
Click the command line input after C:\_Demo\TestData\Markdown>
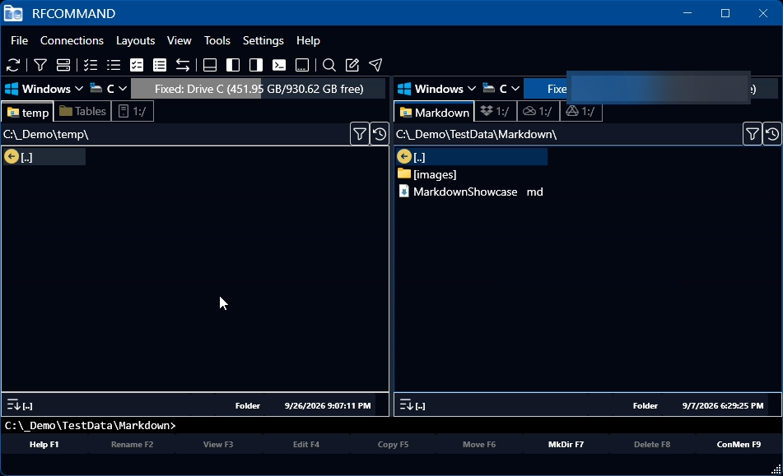[x=478, y=425]
